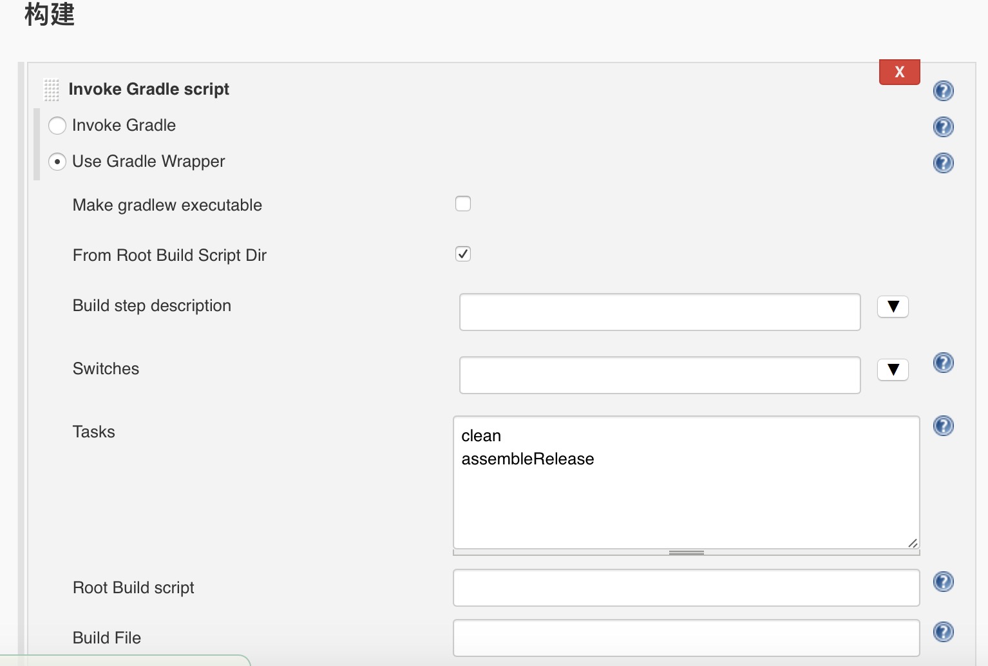Enable Make gradlew executable checkbox
This screenshot has height=666, width=988.
(463, 204)
